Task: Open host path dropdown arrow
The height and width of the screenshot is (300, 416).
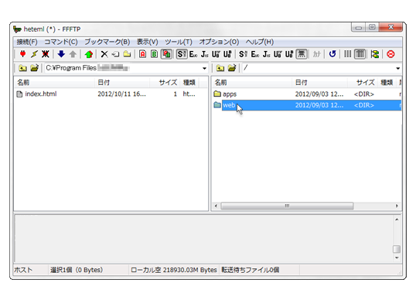Action: click(x=397, y=68)
